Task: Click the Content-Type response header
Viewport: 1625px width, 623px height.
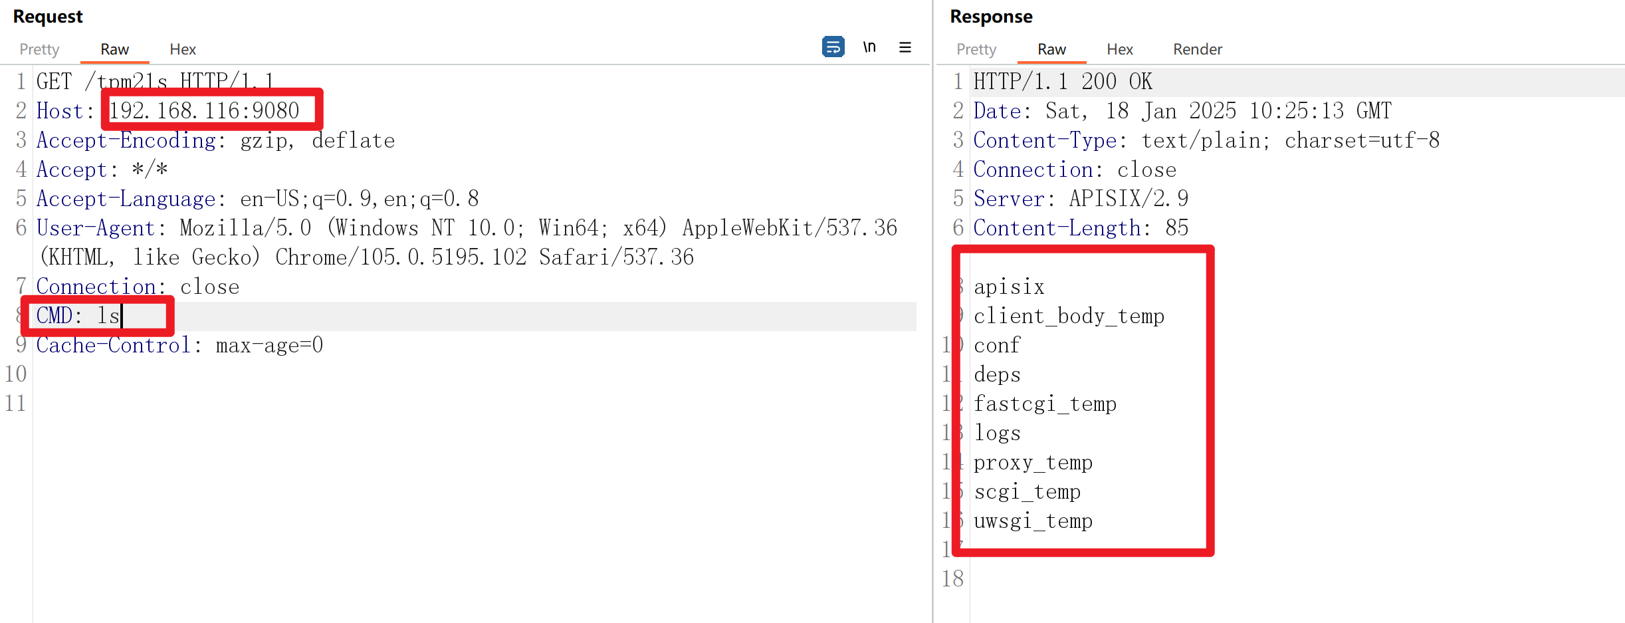Action: pos(1206,140)
